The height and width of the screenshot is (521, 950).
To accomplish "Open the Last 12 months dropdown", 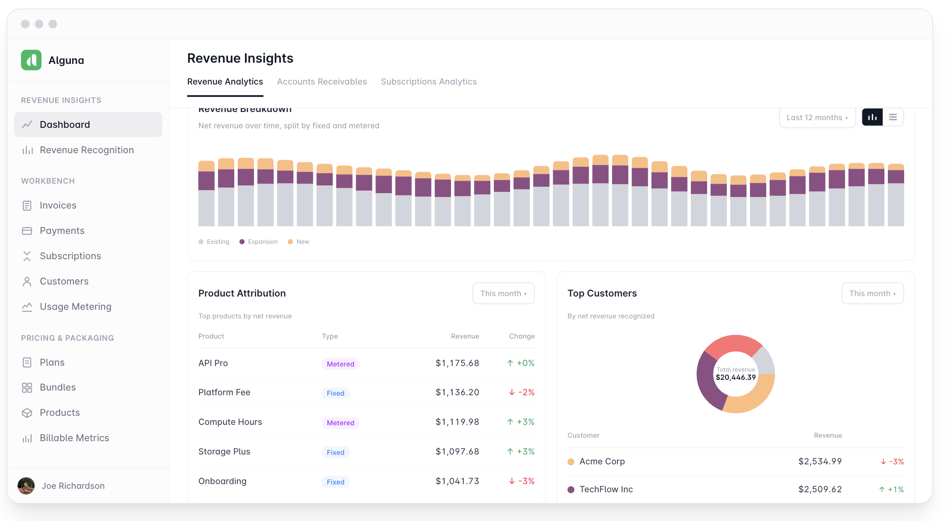I will [x=817, y=118].
